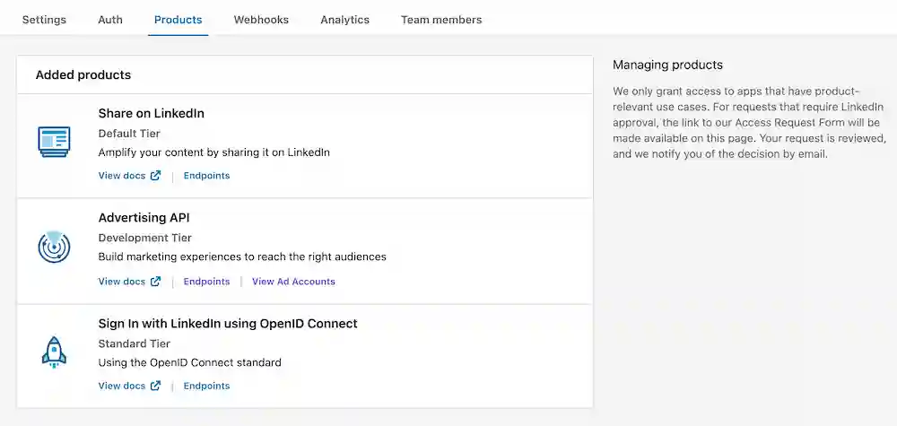Click the 'Using the OpenID Connect standard' text
897x426 pixels.
click(190, 362)
